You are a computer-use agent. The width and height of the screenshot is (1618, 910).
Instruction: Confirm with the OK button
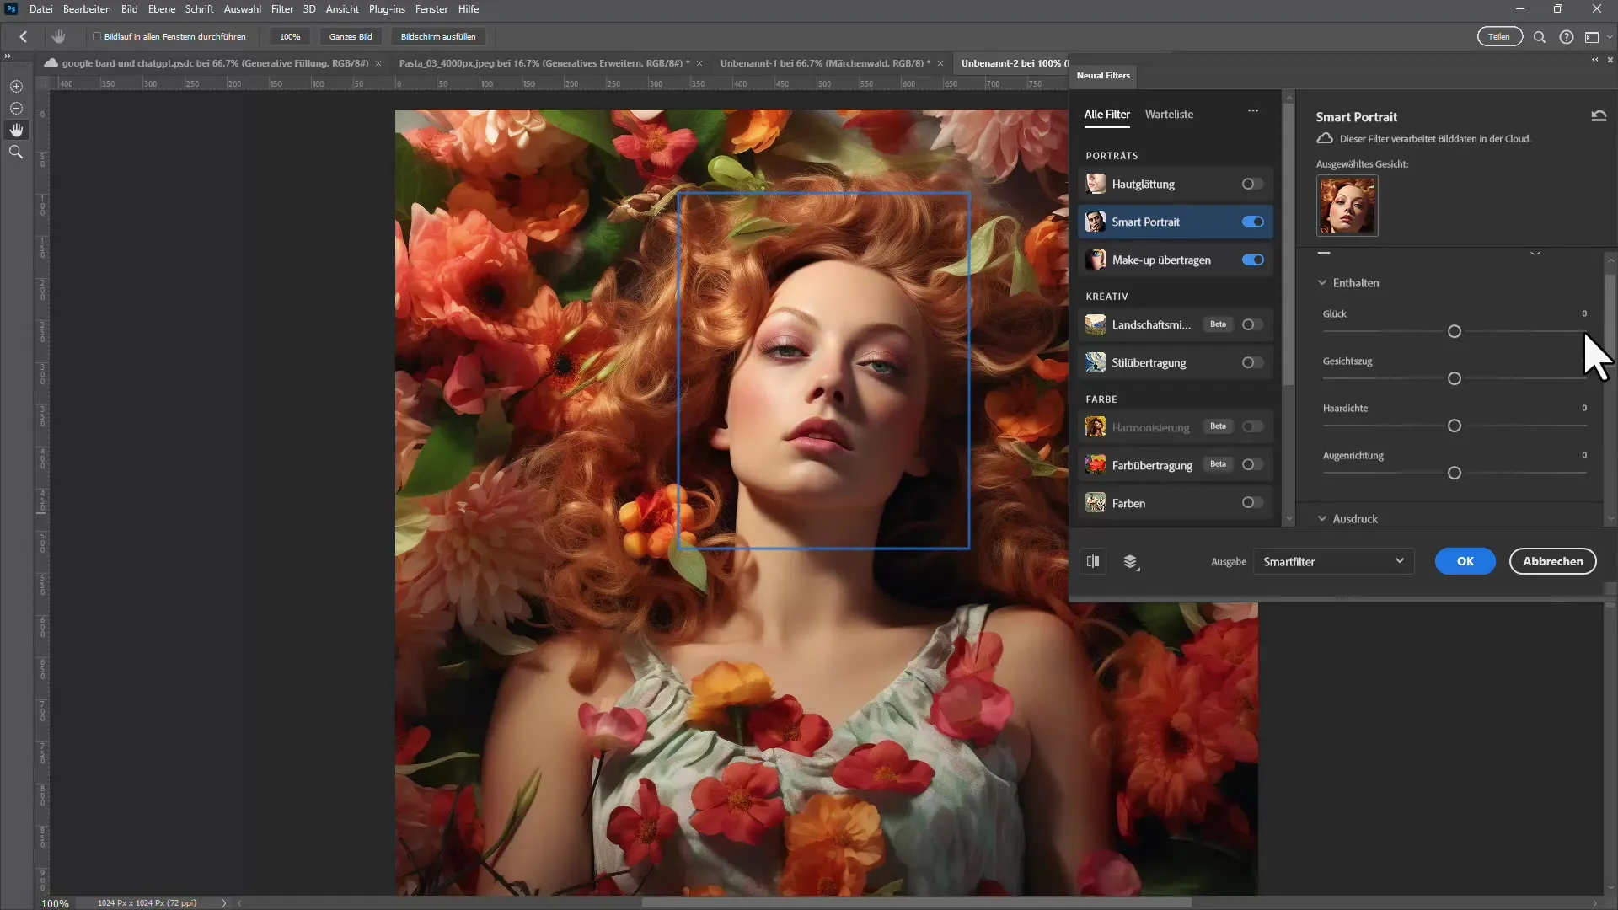(1465, 561)
